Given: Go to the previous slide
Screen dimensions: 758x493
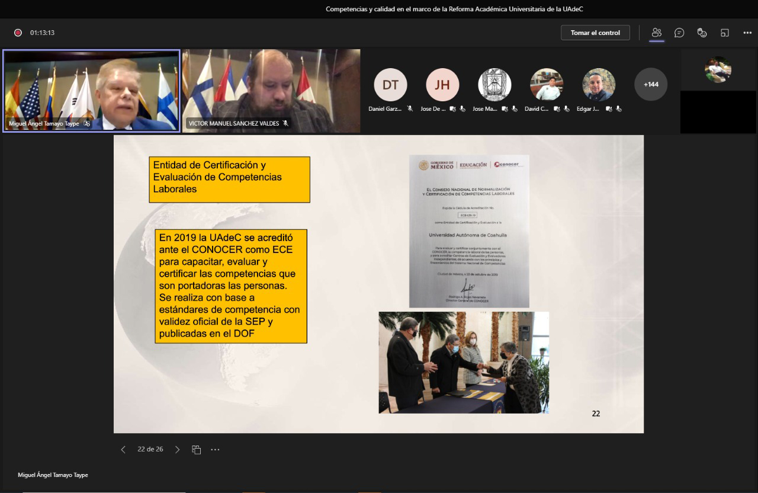Looking at the screenshot, I should click(x=123, y=450).
